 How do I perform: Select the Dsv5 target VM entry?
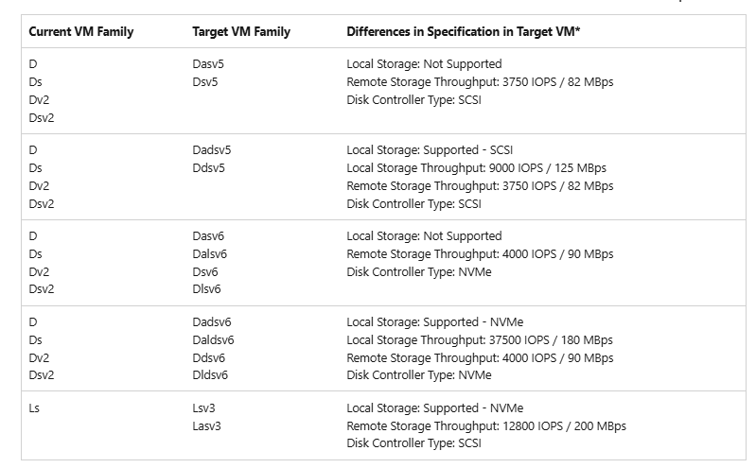click(x=205, y=82)
